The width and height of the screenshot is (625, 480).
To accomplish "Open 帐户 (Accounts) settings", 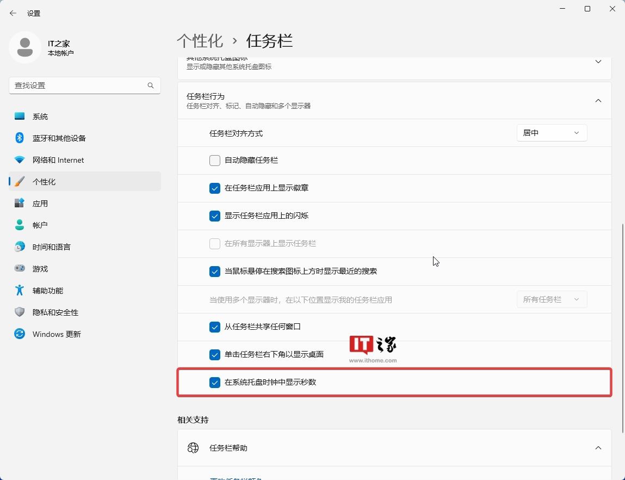I will coord(40,225).
